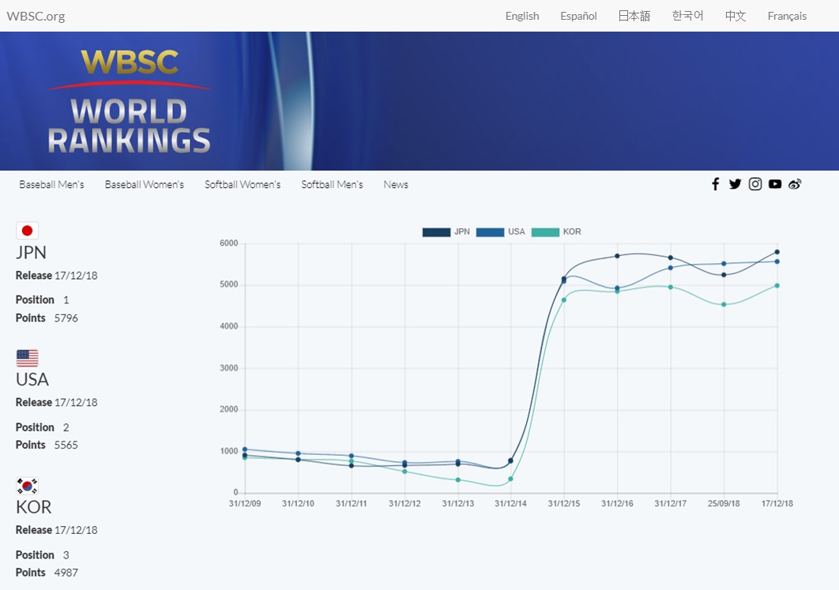Select the JPN country heading
Viewport: 839px width, 590px height.
click(31, 253)
